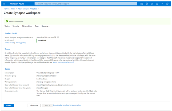Click the Data Lake Storage Gen2 account label
The image size is (172, 111).
pyautogui.click(x=17, y=85)
